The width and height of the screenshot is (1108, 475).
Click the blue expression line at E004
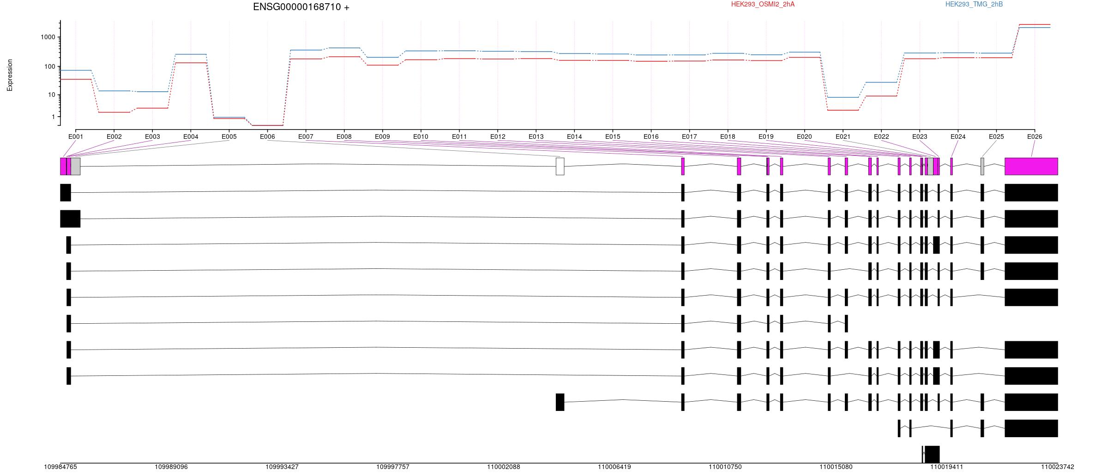[191, 54]
